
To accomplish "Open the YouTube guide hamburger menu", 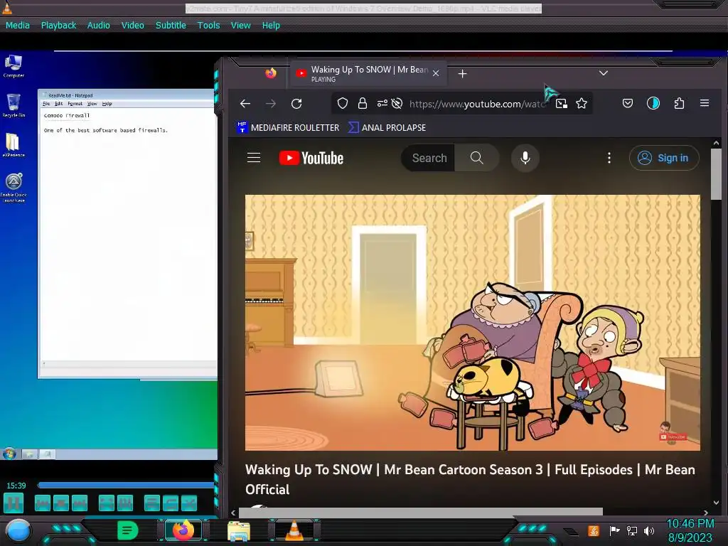I will [x=254, y=158].
